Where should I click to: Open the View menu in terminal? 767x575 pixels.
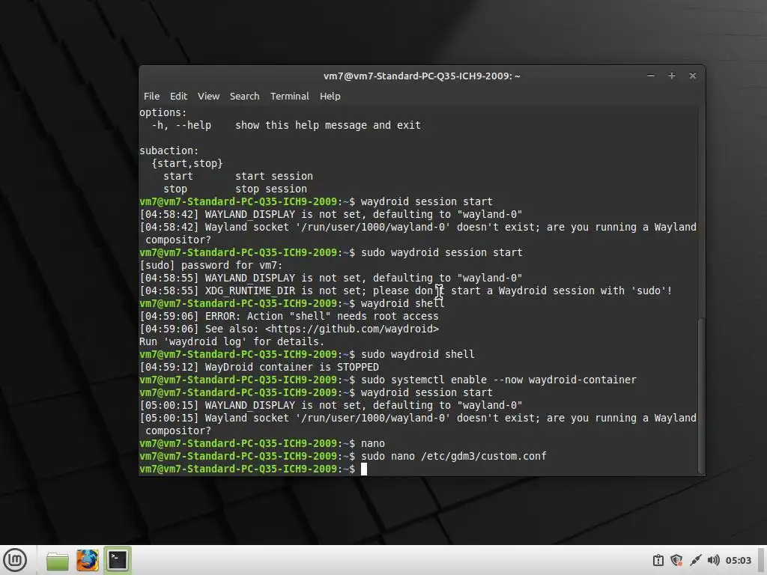[x=208, y=97]
